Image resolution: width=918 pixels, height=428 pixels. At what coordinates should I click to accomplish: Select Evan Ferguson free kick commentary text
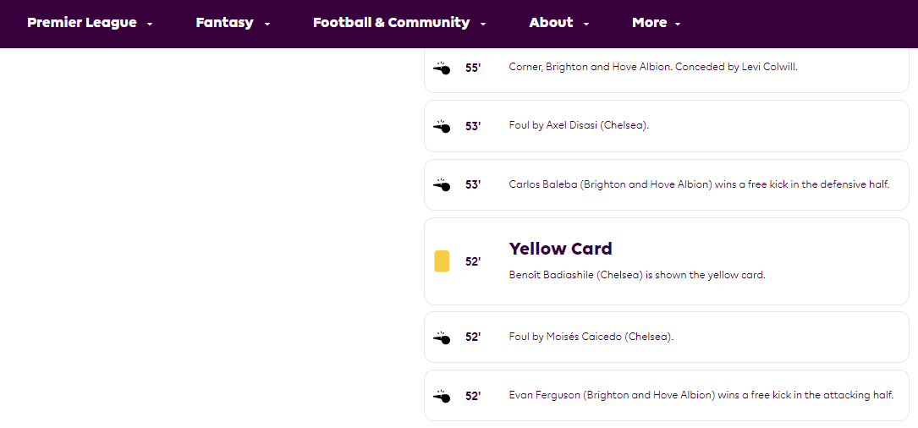(701, 395)
